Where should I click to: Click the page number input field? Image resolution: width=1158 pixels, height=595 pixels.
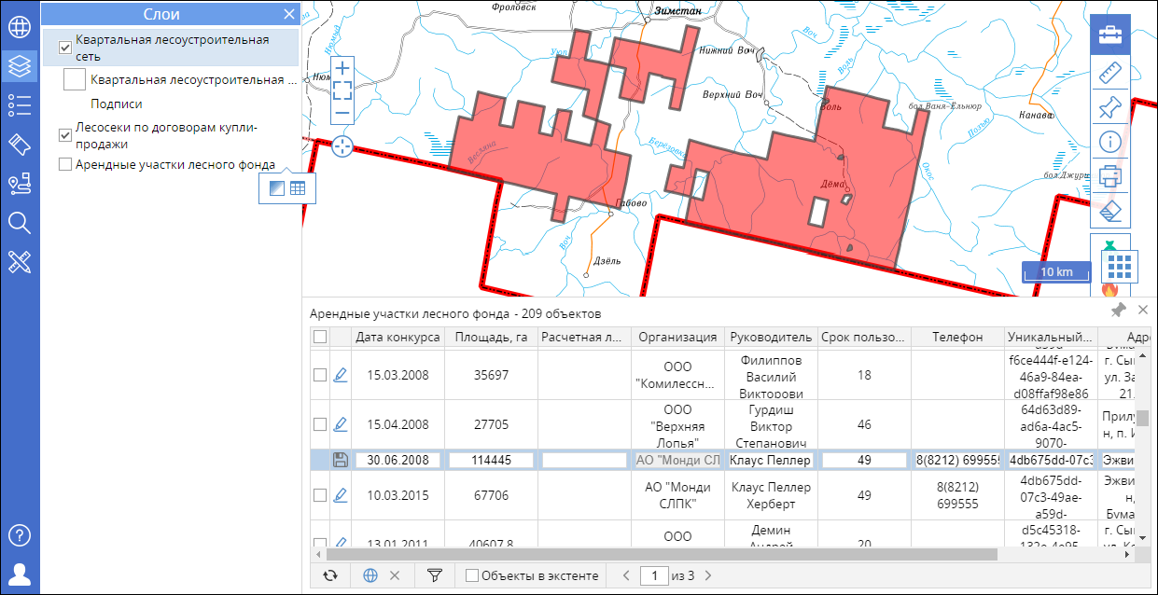point(655,575)
